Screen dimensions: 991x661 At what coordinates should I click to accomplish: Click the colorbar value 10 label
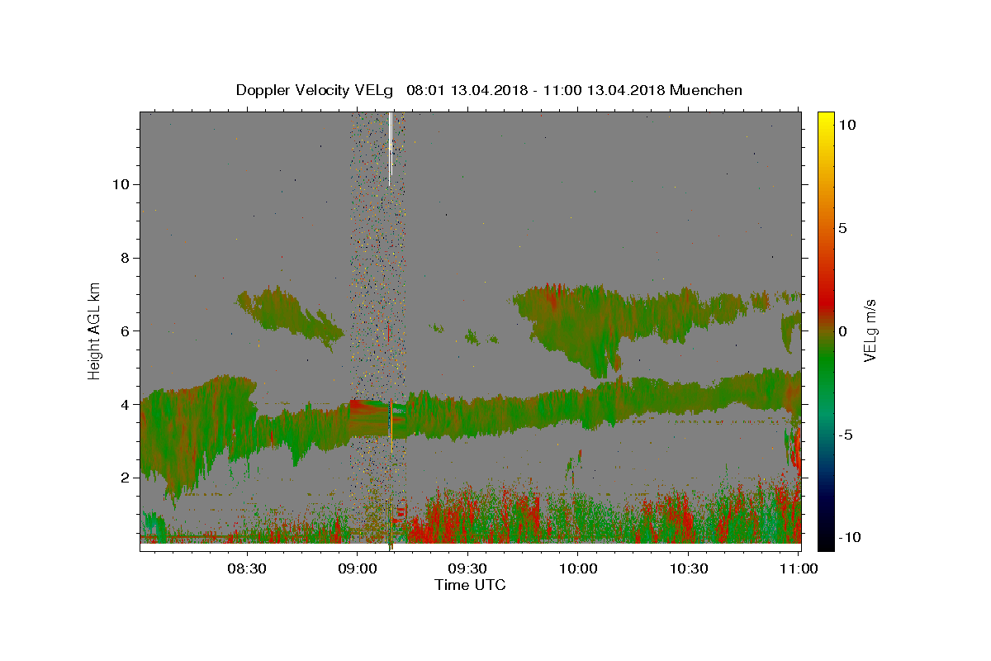pyautogui.click(x=847, y=124)
